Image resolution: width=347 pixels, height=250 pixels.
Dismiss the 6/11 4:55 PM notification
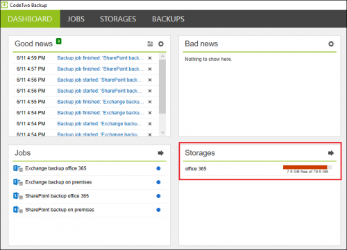click(x=150, y=102)
